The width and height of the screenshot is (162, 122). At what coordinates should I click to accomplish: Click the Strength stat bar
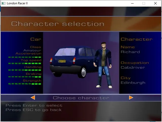pos(25,84)
